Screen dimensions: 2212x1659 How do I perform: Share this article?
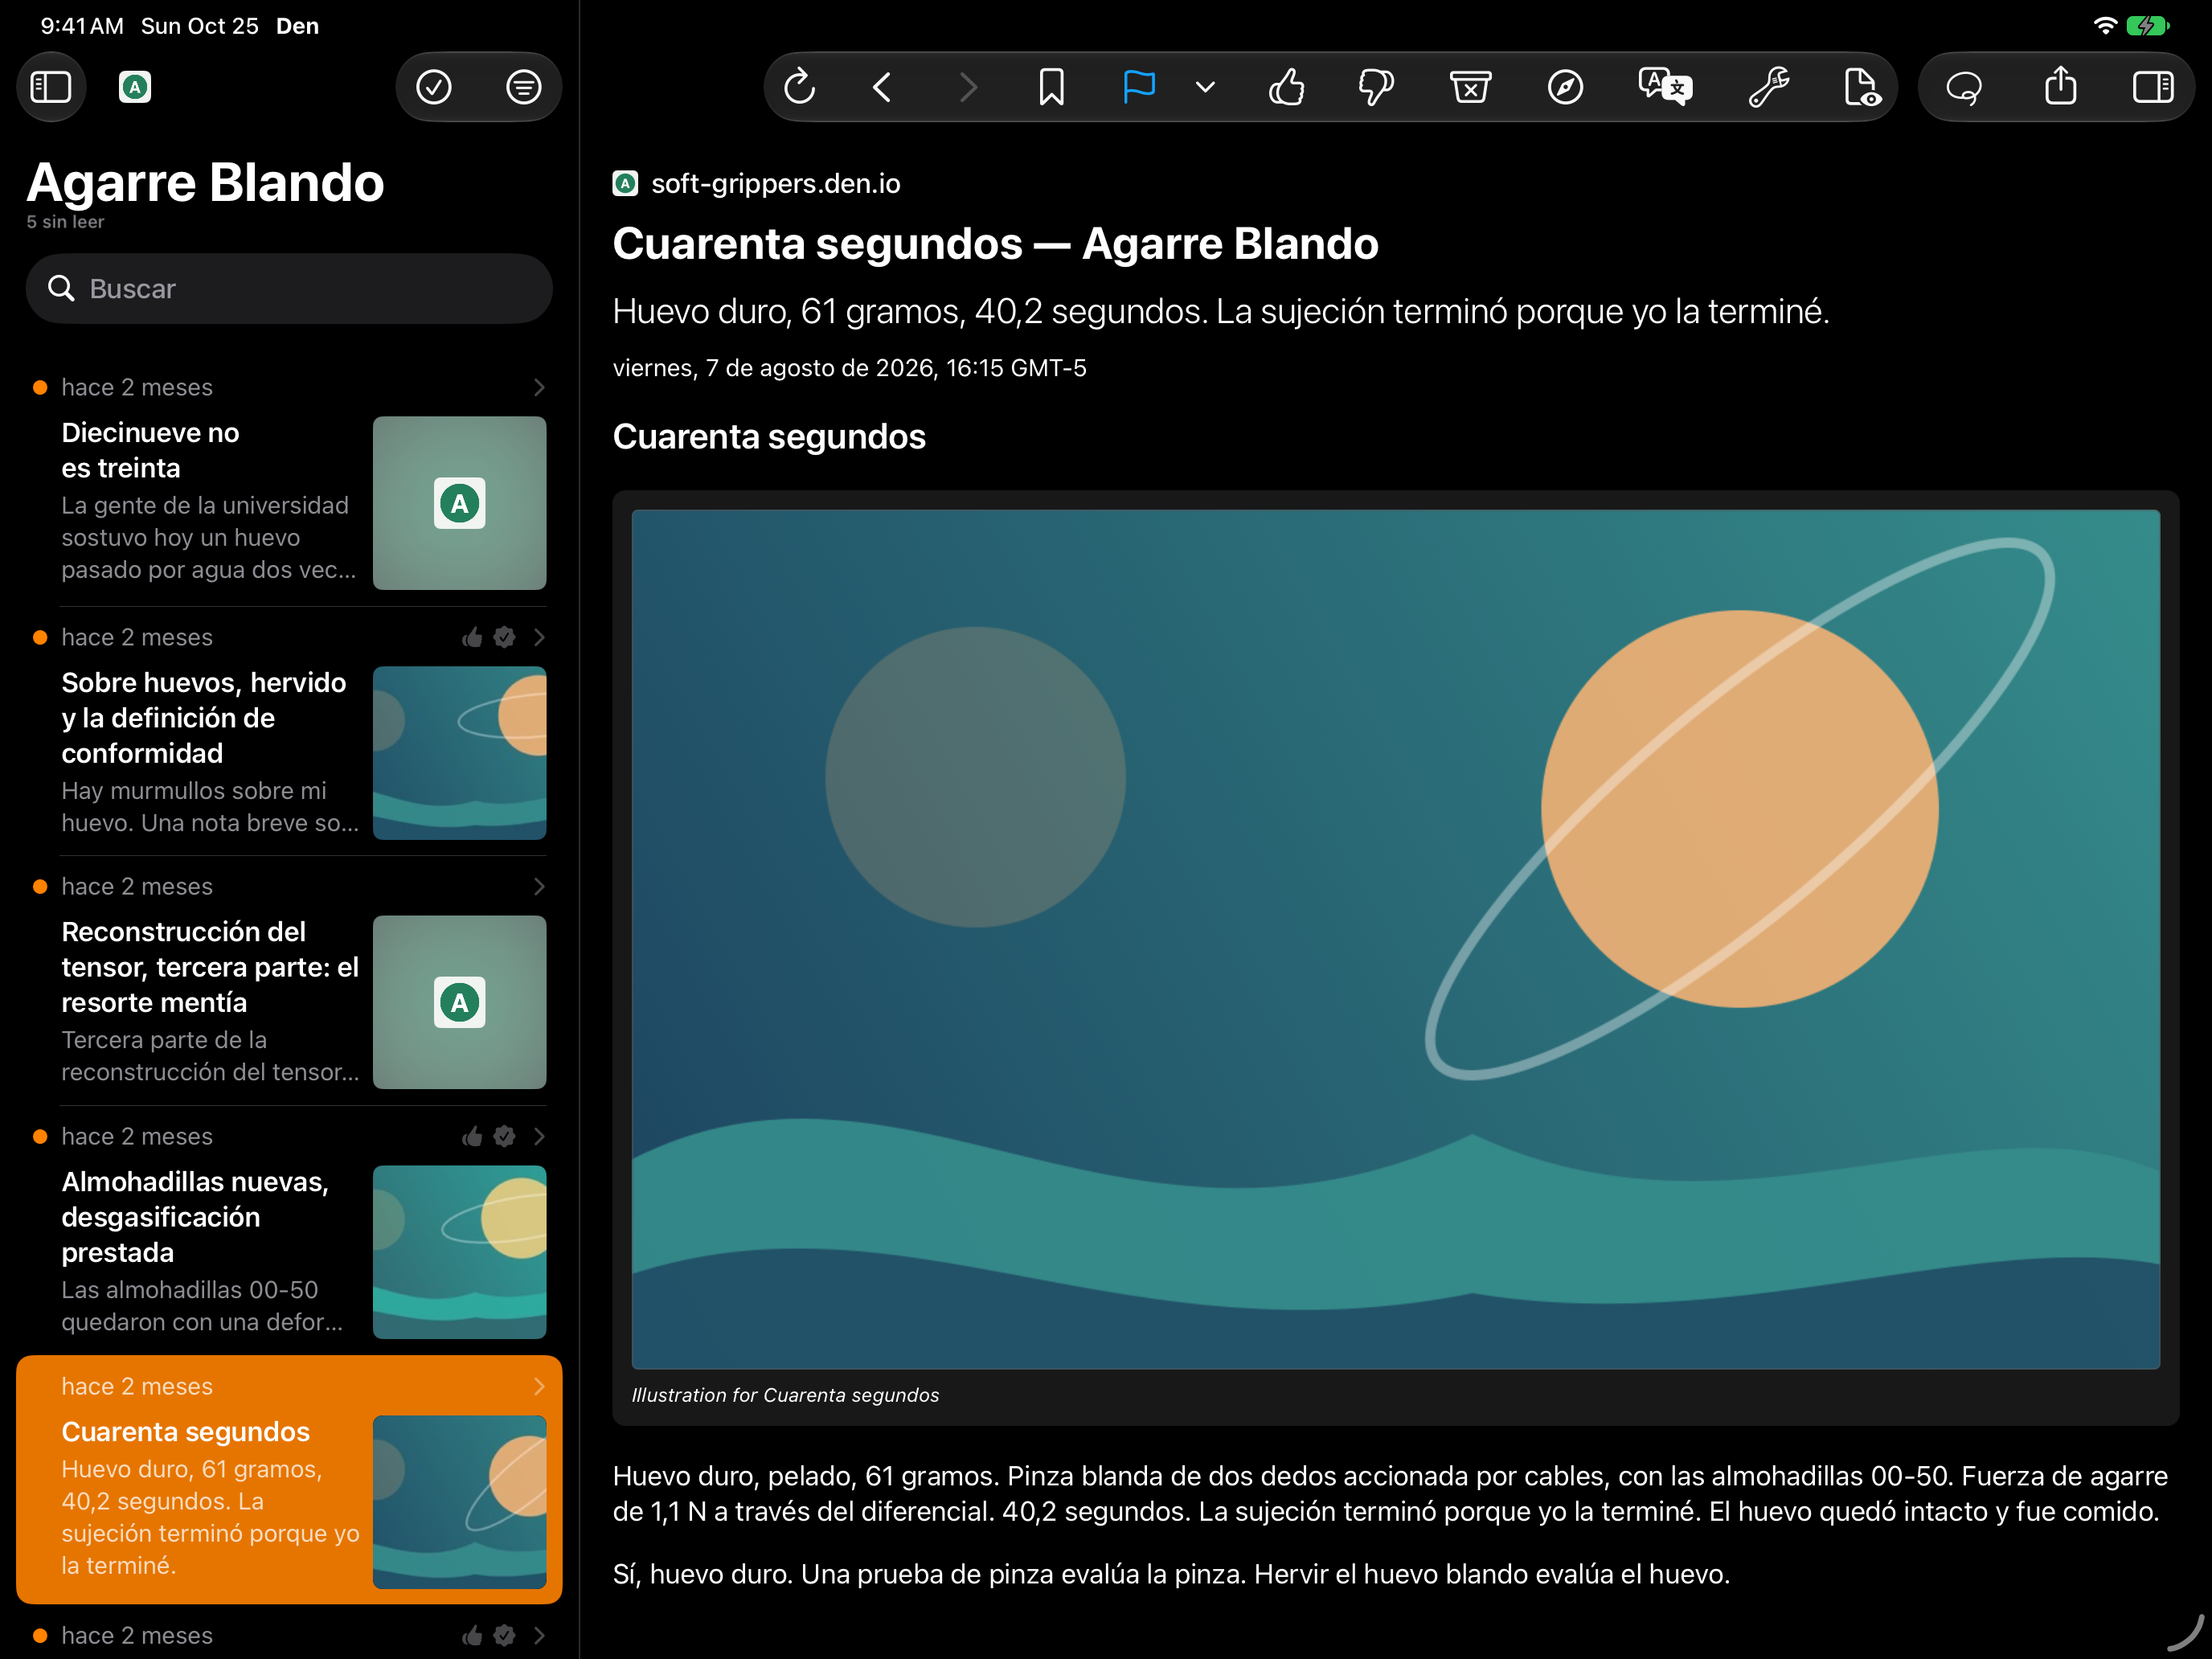tap(2060, 87)
